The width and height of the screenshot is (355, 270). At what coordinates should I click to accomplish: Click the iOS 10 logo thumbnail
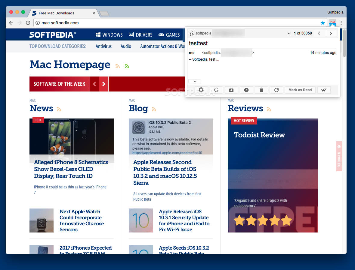tap(141, 220)
